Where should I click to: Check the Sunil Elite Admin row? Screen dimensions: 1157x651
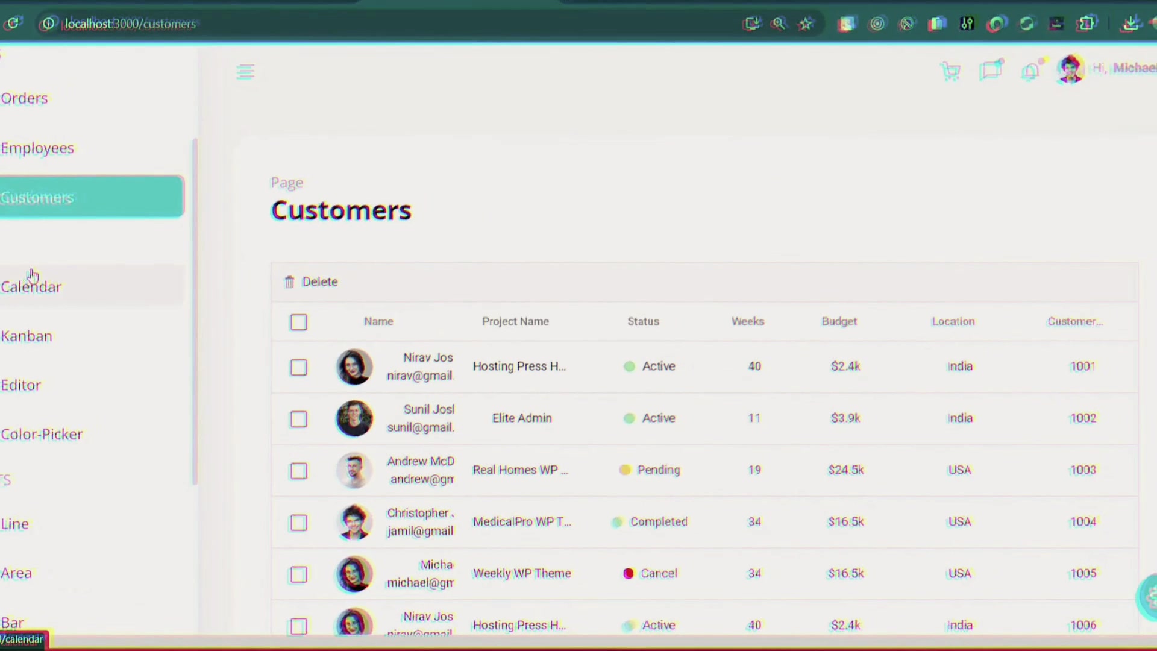click(299, 419)
